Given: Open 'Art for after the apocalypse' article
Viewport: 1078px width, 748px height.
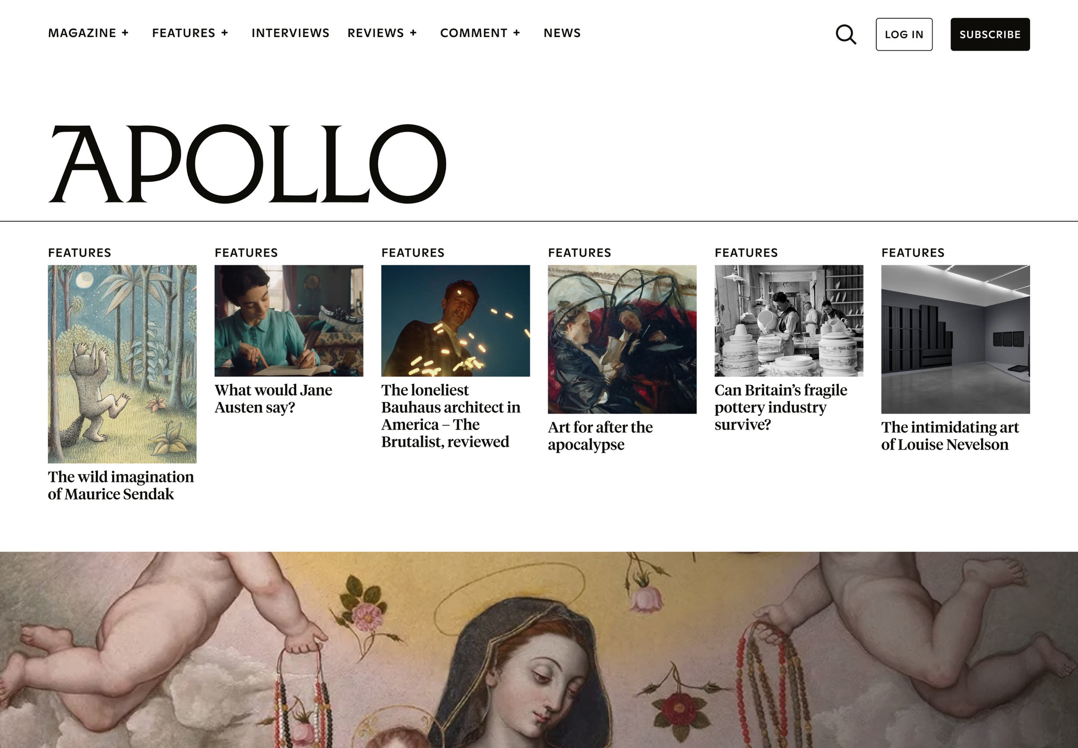Looking at the screenshot, I should click(601, 436).
